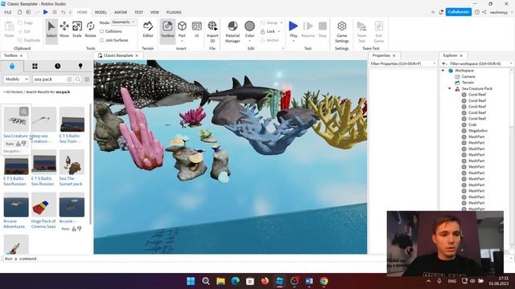
Task: Click the Filter workspace search field
Action: (477, 63)
